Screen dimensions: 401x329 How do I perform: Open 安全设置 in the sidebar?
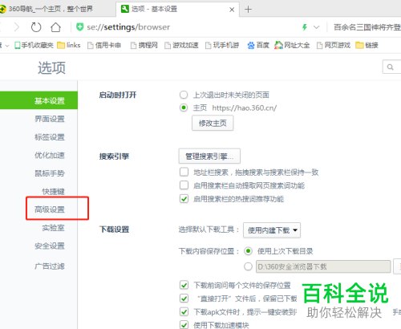coord(50,246)
